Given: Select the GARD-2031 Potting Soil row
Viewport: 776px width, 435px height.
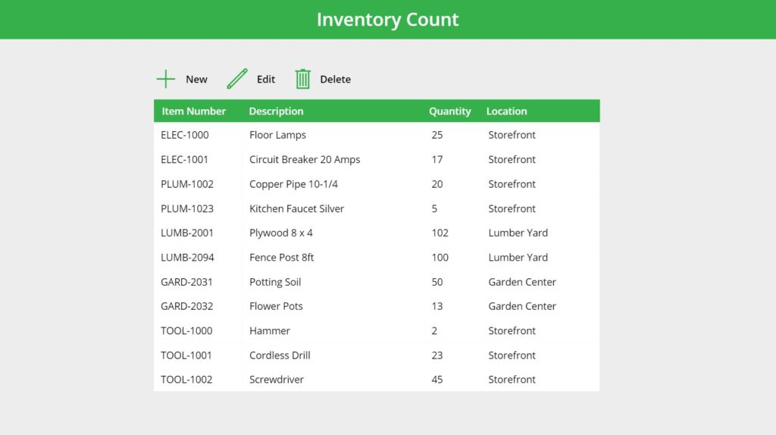Looking at the screenshot, I should tap(377, 282).
